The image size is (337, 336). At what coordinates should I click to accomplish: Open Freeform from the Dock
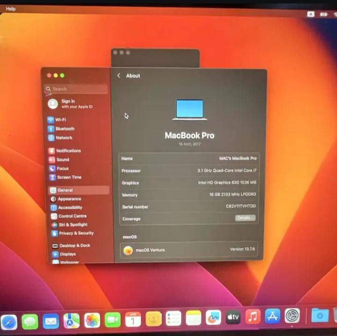pos(213,318)
